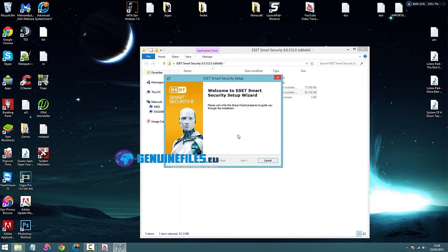Open Minecraft folder desktop icon

pyautogui.click(x=256, y=10)
